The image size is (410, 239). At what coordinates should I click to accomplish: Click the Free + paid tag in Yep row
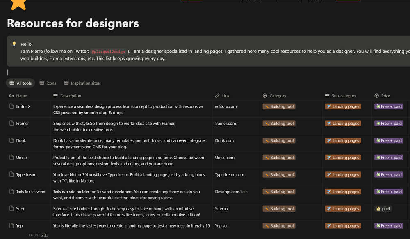389,225
